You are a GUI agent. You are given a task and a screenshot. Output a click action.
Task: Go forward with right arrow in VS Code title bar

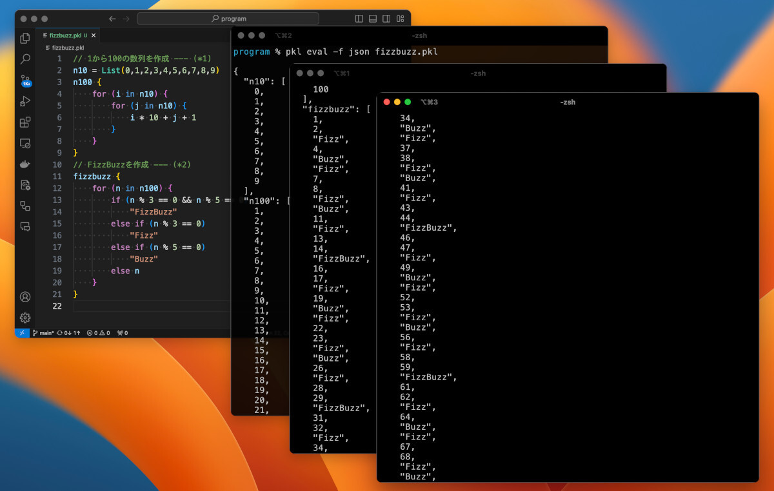coord(128,19)
